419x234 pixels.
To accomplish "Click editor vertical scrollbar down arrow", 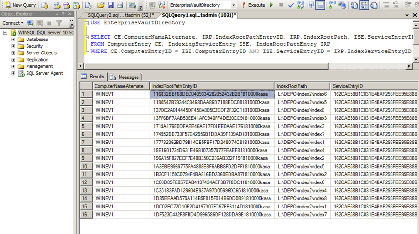I will [416, 59].
